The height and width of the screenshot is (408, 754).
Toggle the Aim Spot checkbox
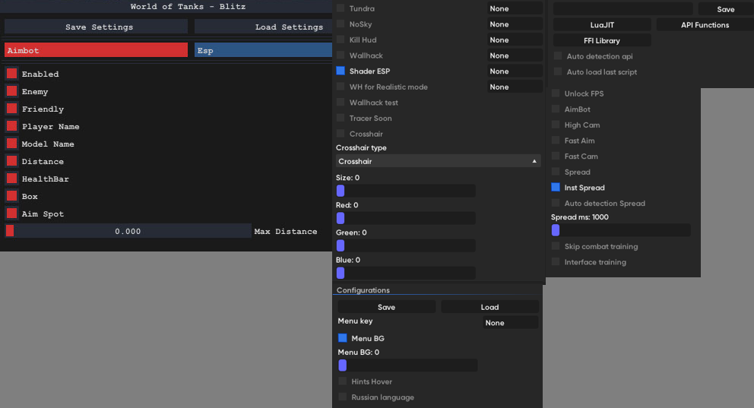pyautogui.click(x=11, y=213)
